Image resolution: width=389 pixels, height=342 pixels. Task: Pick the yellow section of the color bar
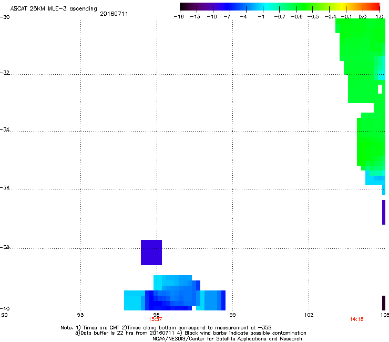point(342,6)
